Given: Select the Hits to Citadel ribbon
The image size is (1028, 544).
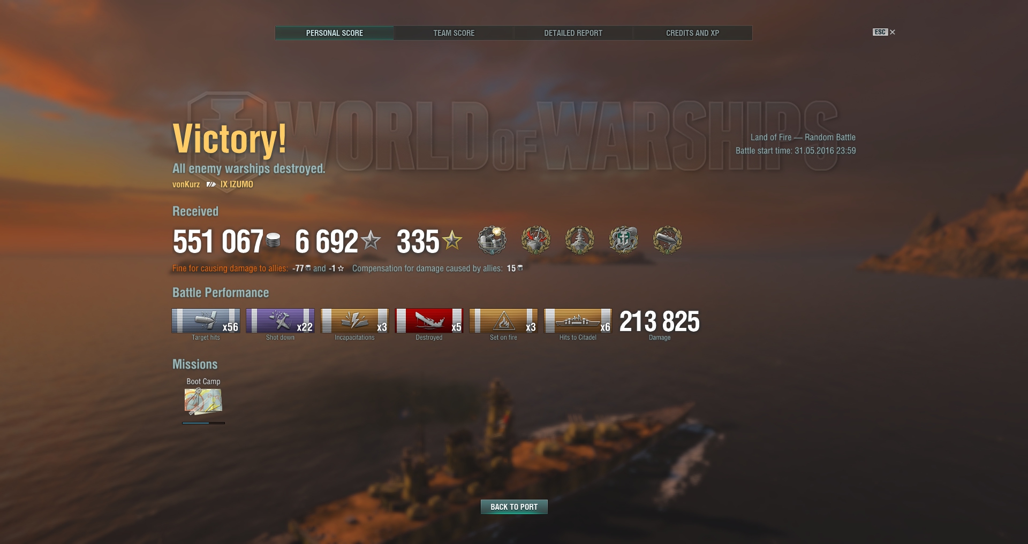Looking at the screenshot, I should 578,321.
